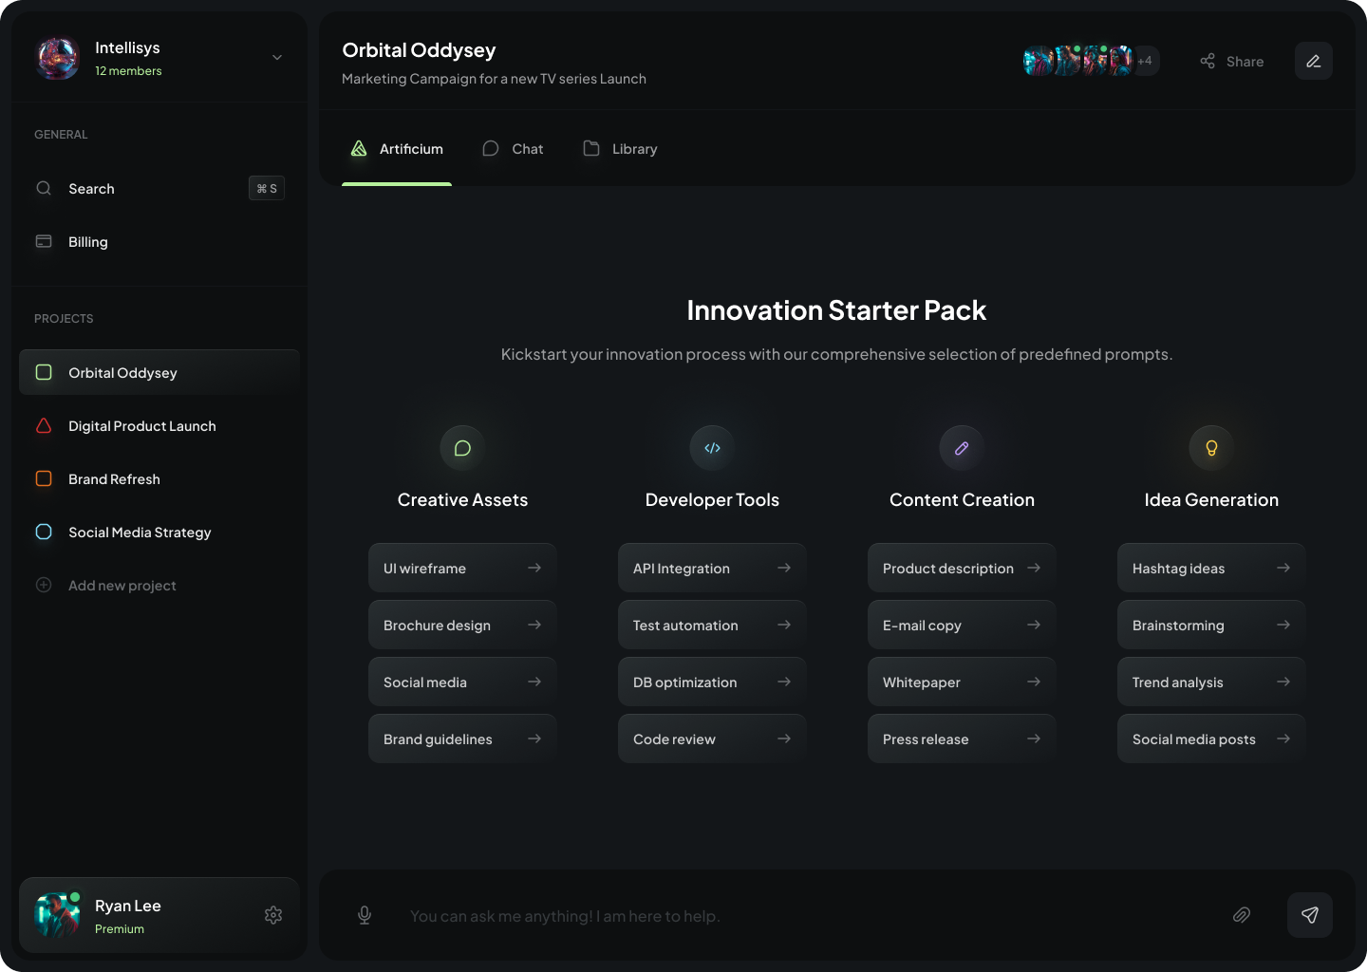
Task: Open Billing from the sidebar icon
Action: [x=44, y=241]
